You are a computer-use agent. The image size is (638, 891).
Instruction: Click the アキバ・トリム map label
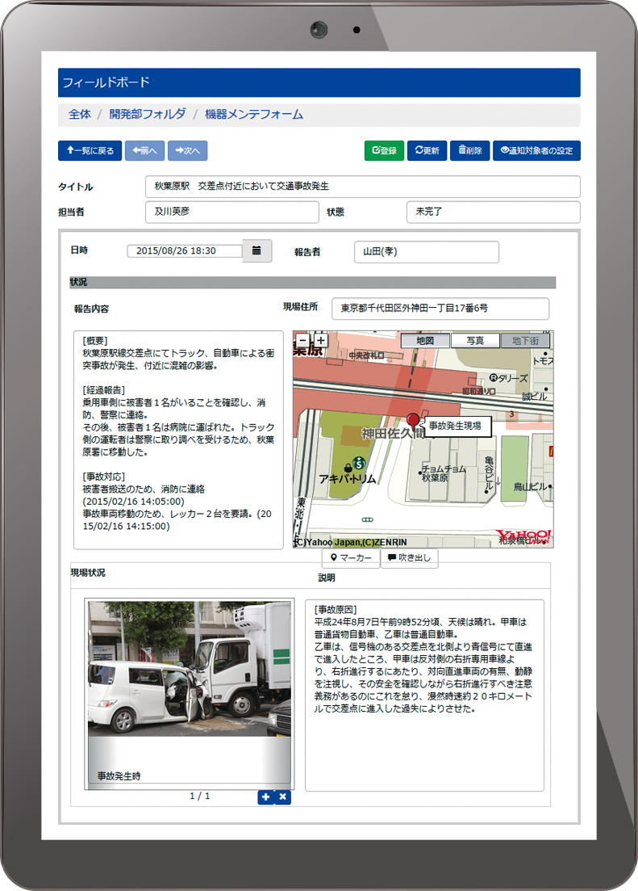click(348, 479)
